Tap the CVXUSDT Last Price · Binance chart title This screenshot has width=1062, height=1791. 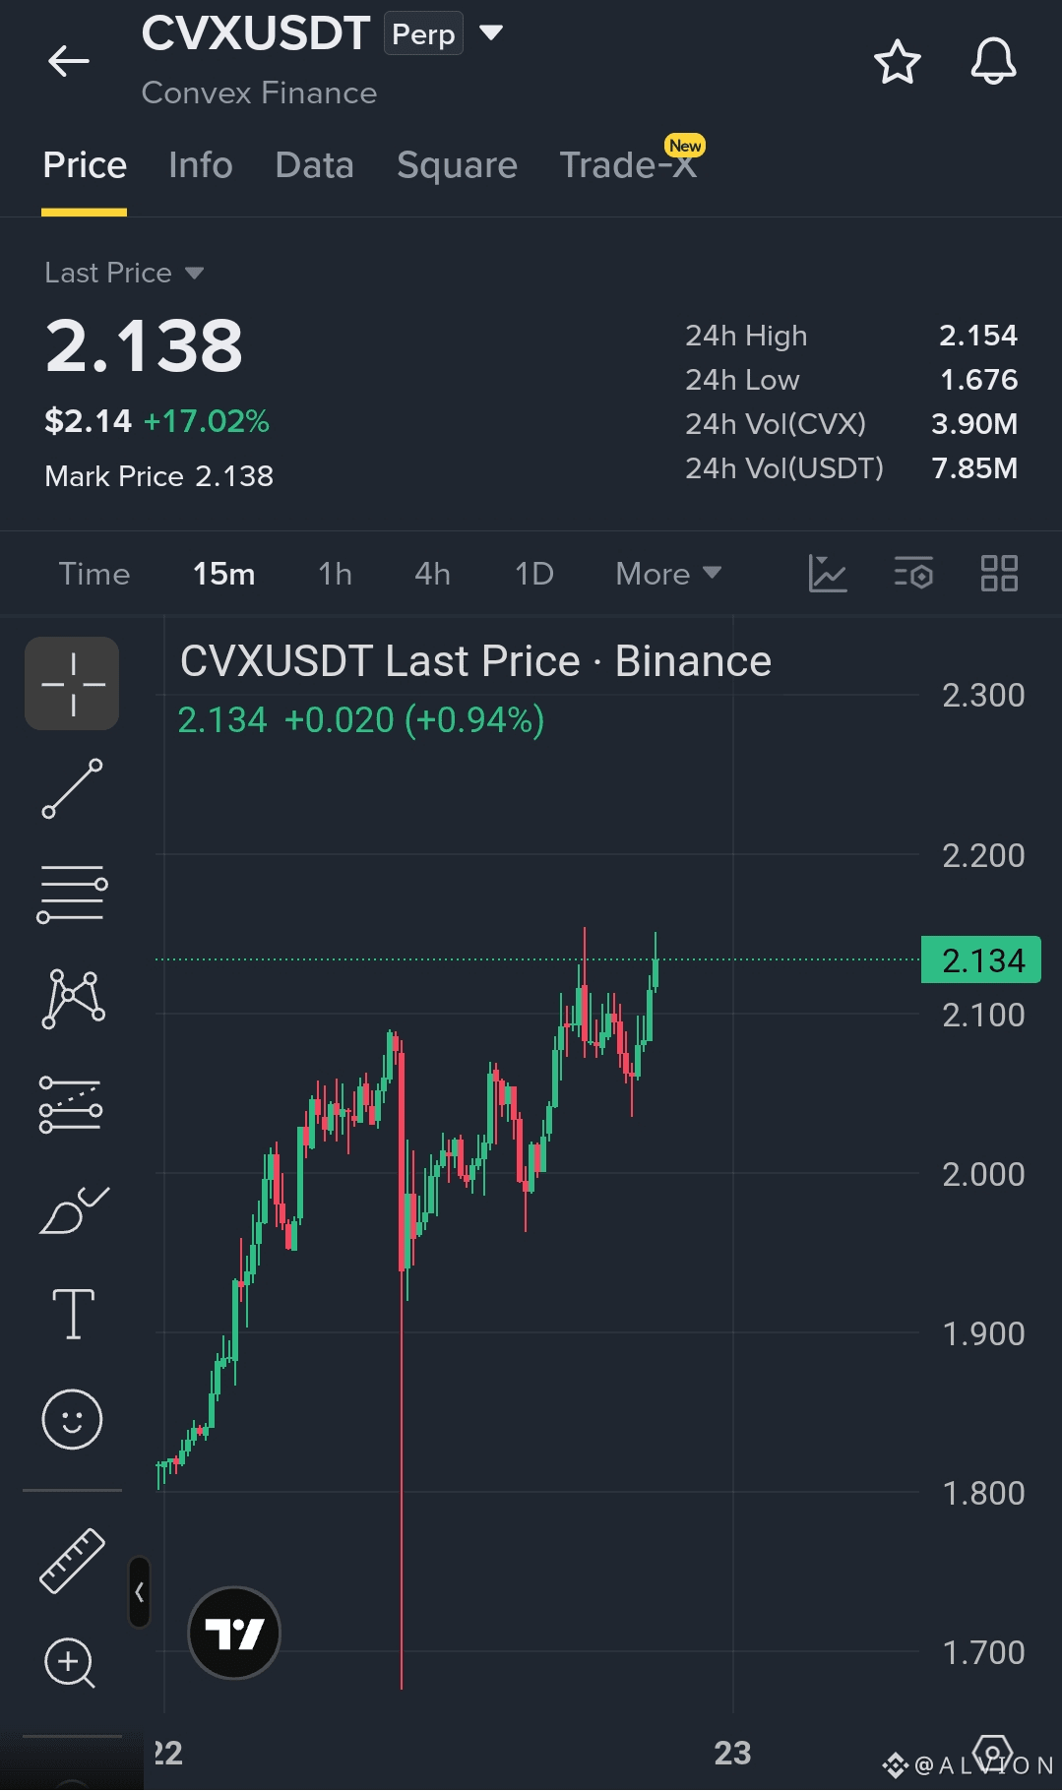(475, 661)
